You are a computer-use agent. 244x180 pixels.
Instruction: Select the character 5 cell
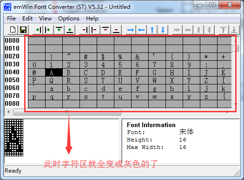click(123, 64)
